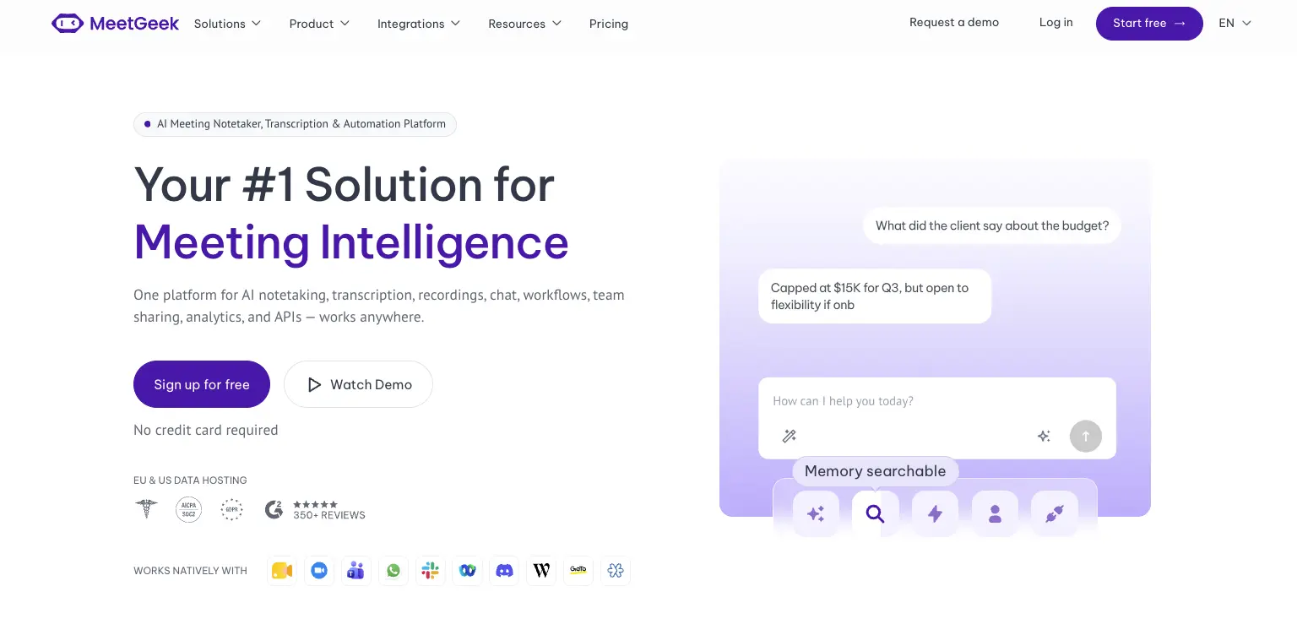Image resolution: width=1297 pixels, height=635 pixels.
Task: Click the 'Meeting Intelligence' heading
Action: [351, 242]
